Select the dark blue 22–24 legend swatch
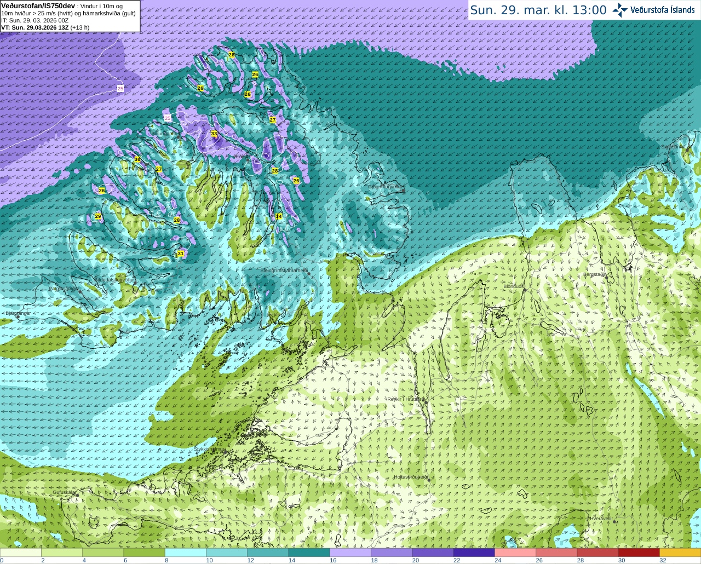Image resolution: width=701 pixels, height=564 pixels. pos(474,553)
